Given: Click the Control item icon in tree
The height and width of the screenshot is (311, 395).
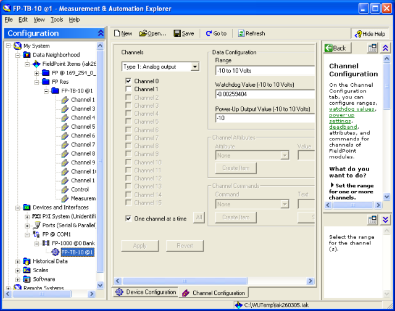Looking at the screenshot, I should pyautogui.click(x=65, y=190).
